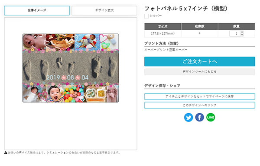The image size is (260, 166).
Task: Return via デザインツールにもどる button
Action: pyautogui.click(x=199, y=72)
